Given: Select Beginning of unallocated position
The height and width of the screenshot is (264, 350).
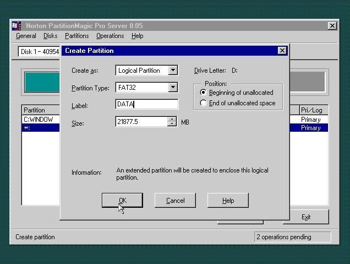Looking at the screenshot, I should (x=237, y=93).
